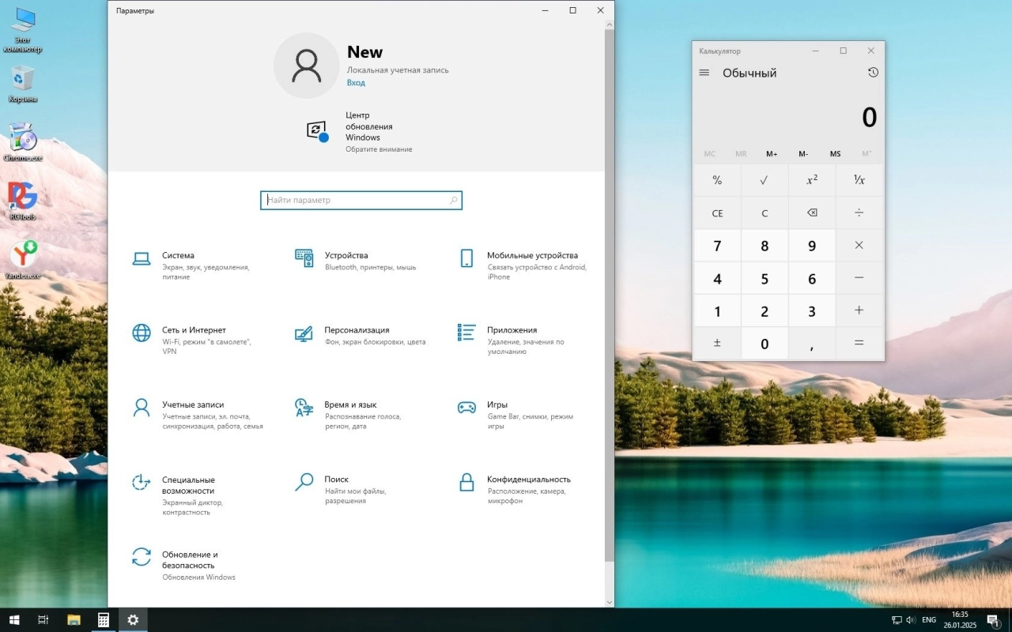Viewport: 1012px width, 632px height.
Task: Click the comma decimal button
Action: point(812,343)
